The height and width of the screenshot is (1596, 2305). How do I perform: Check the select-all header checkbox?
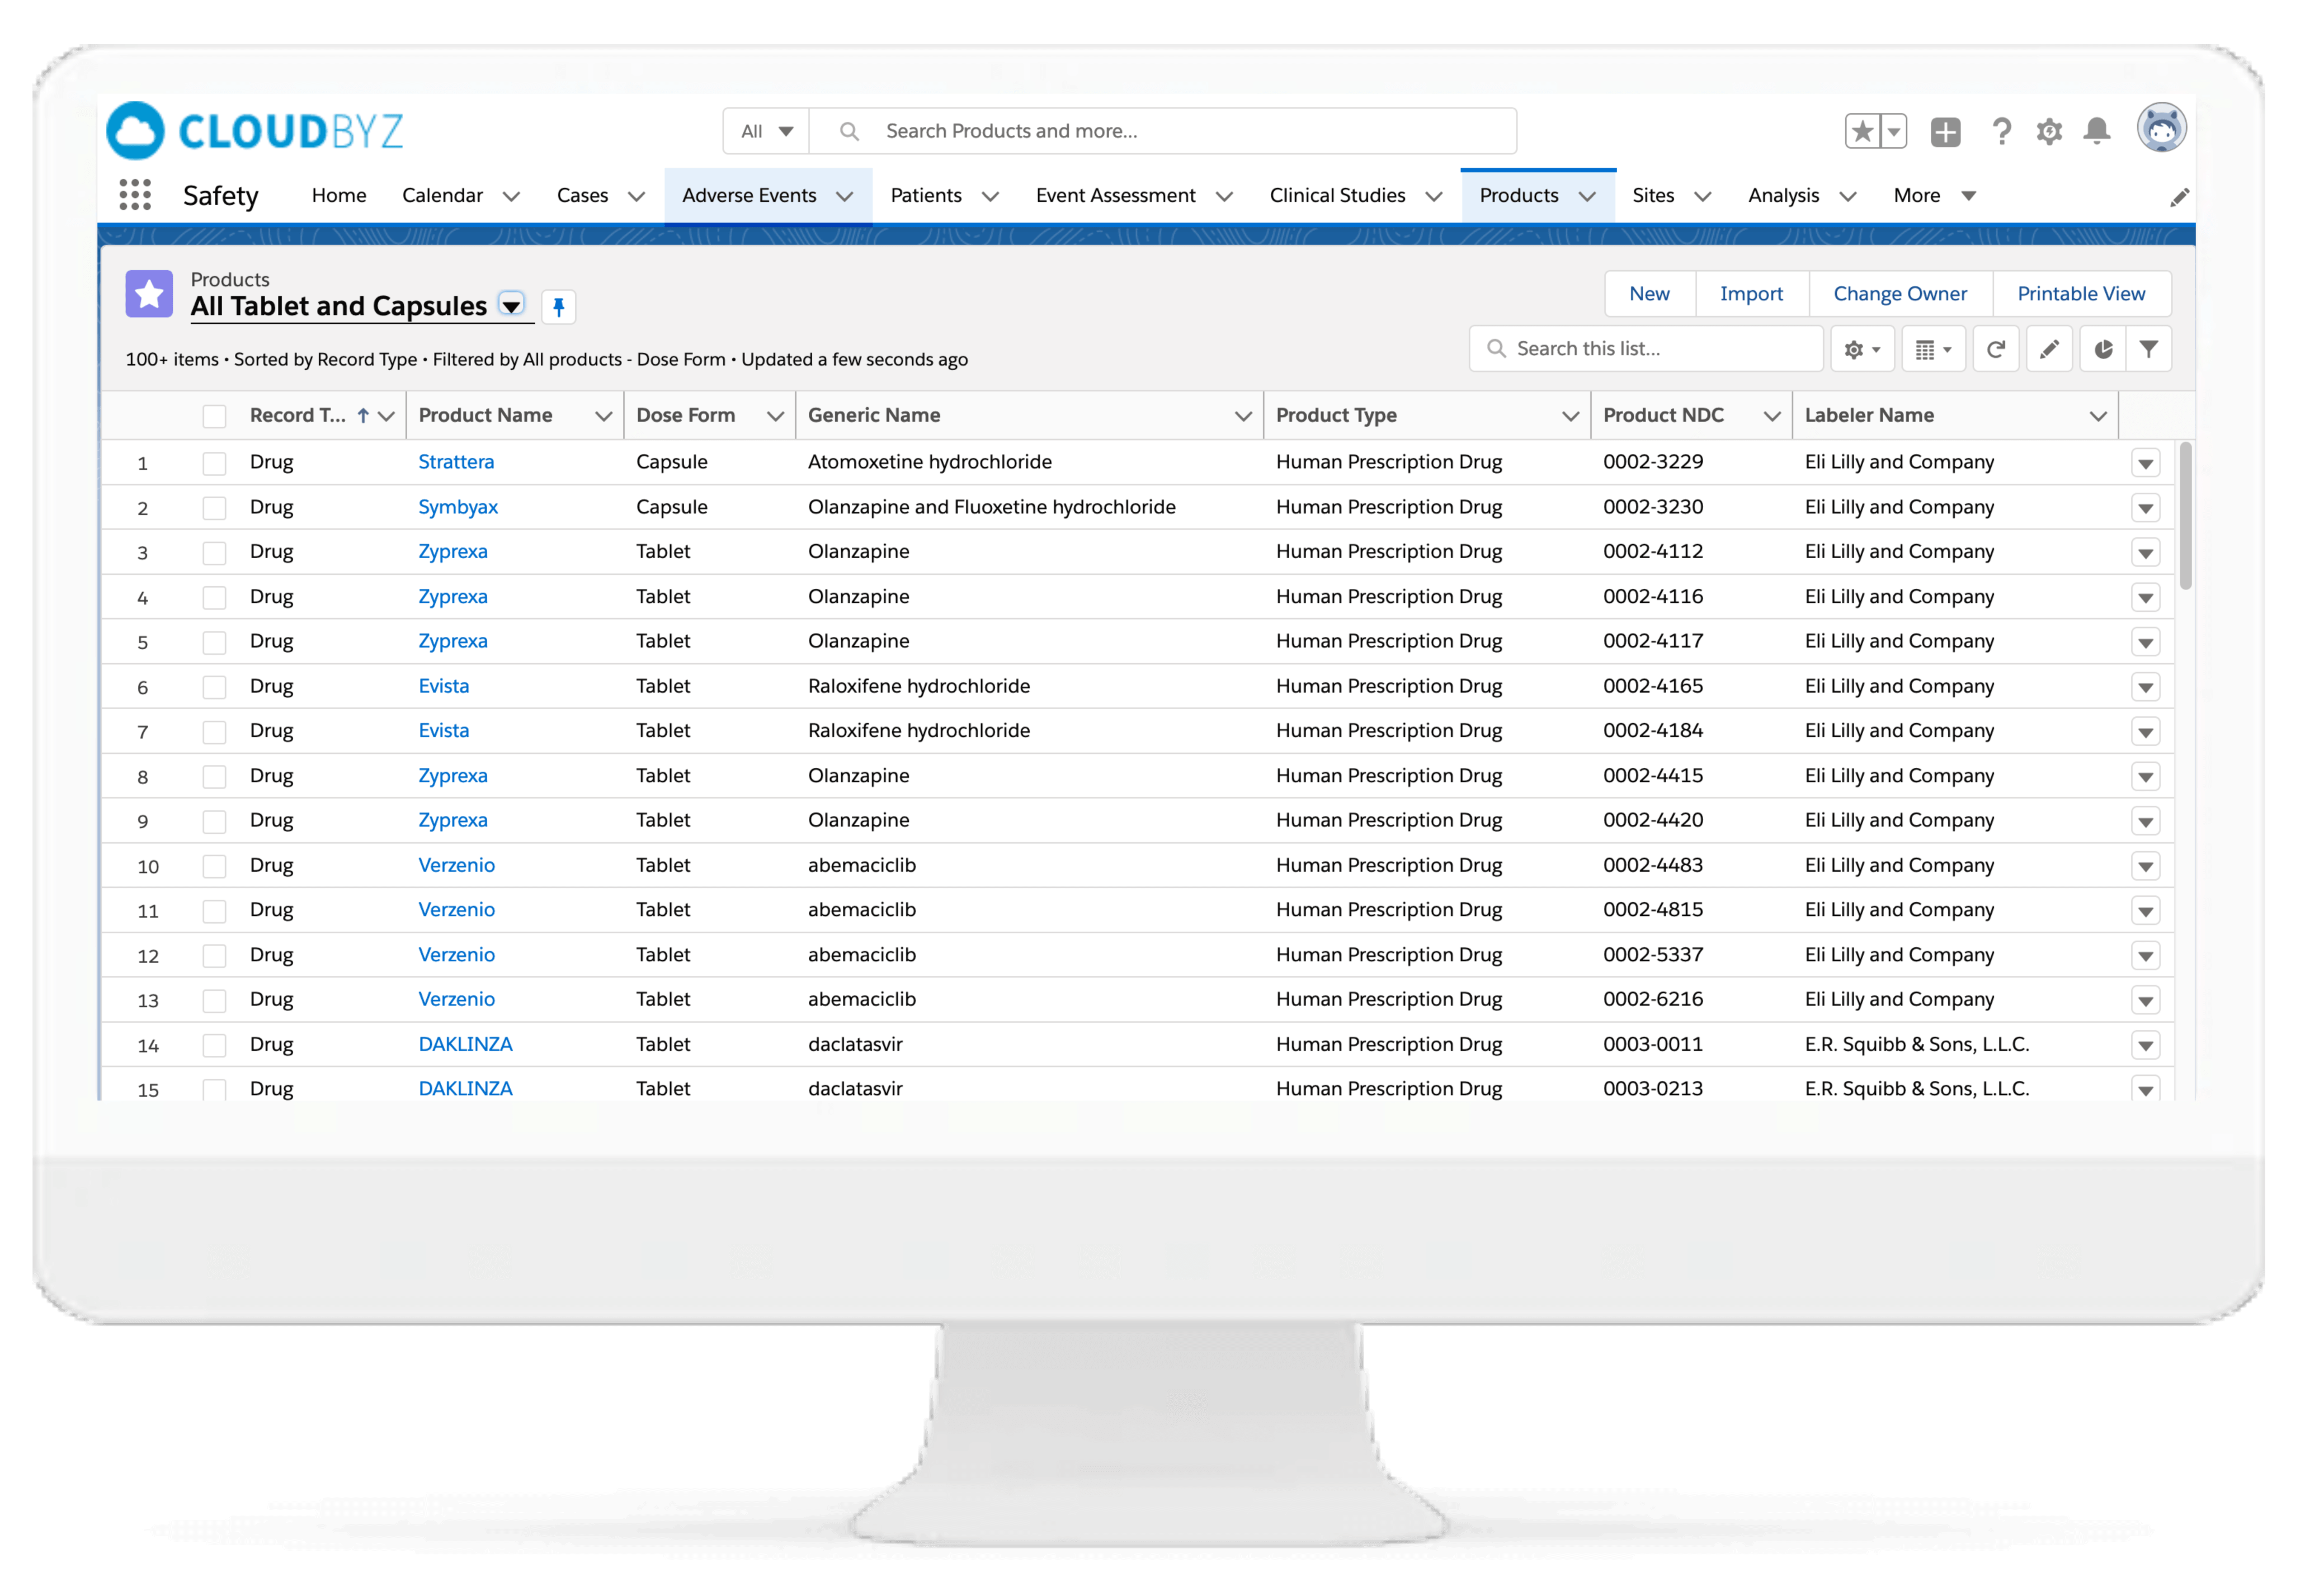214,416
